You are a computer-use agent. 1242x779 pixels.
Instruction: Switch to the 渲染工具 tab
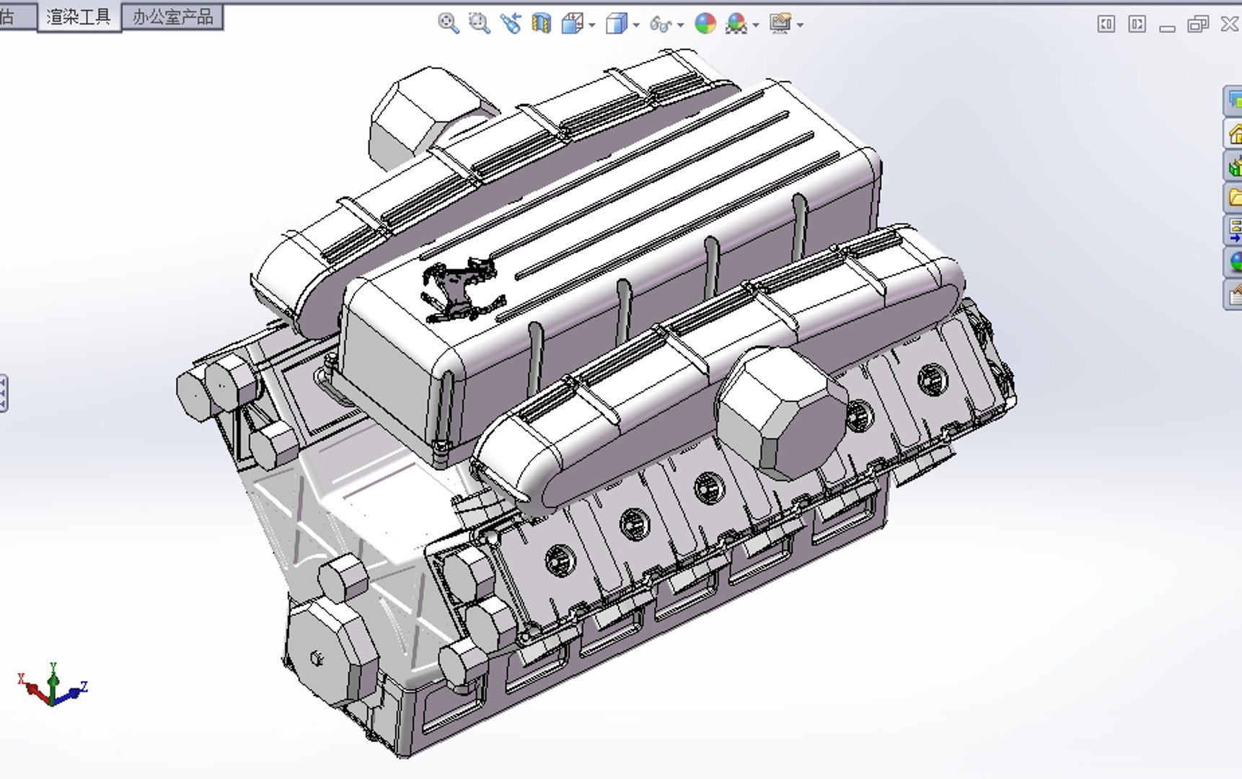79,17
